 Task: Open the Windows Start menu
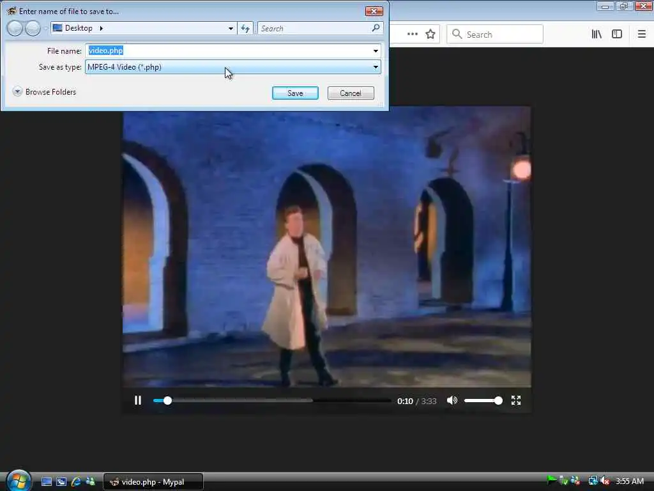tap(17, 481)
